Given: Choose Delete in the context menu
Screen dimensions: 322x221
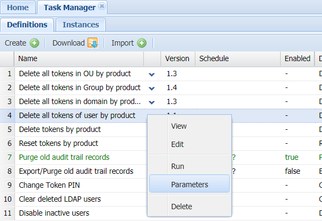Looking at the screenshot, I should coord(181,207).
